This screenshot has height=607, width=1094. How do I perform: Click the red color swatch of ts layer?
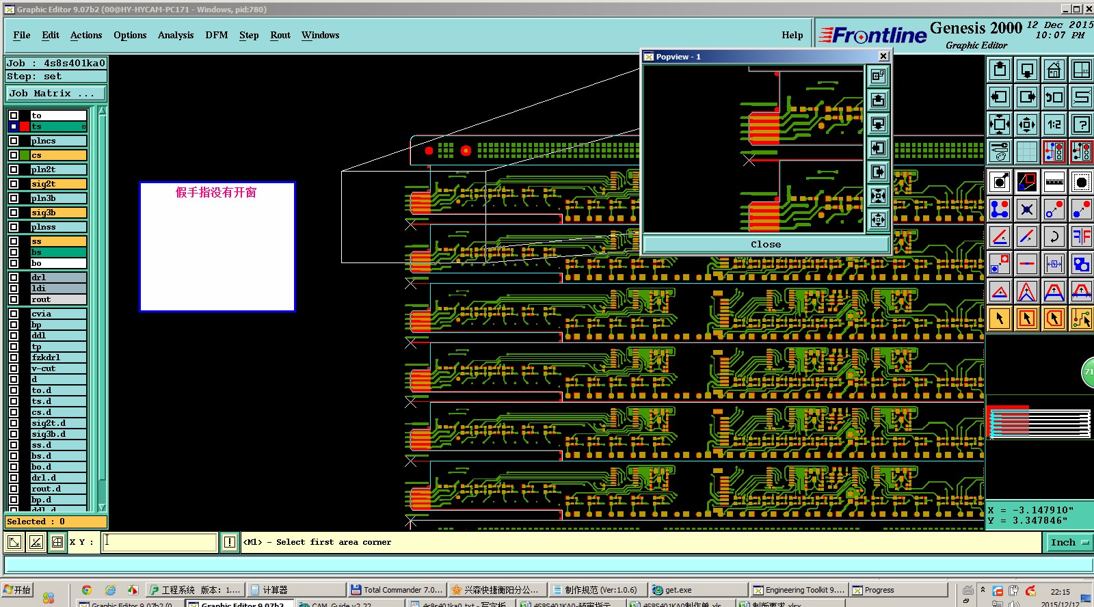(25, 126)
